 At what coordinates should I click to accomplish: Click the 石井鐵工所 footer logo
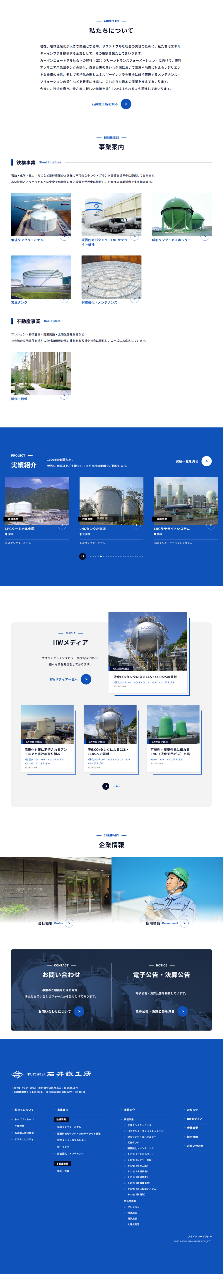click(51, 1074)
